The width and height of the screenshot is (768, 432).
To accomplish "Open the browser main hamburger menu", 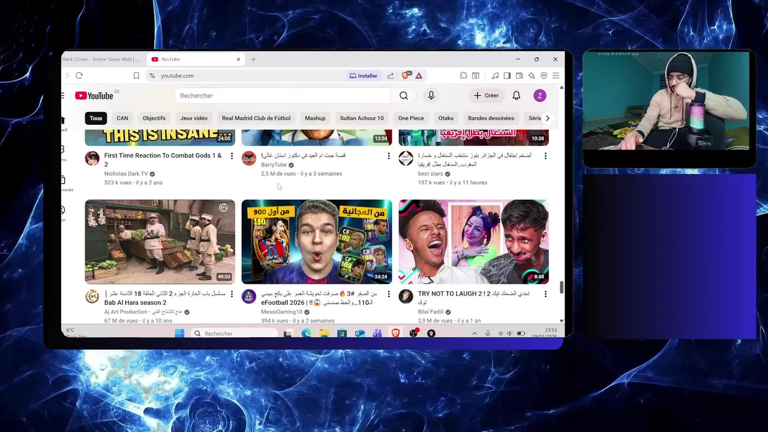I will pyautogui.click(x=556, y=76).
